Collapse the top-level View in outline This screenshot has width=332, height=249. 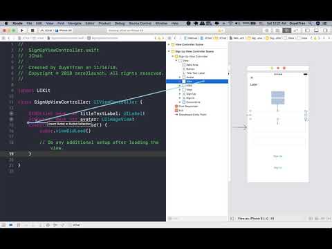(176, 61)
